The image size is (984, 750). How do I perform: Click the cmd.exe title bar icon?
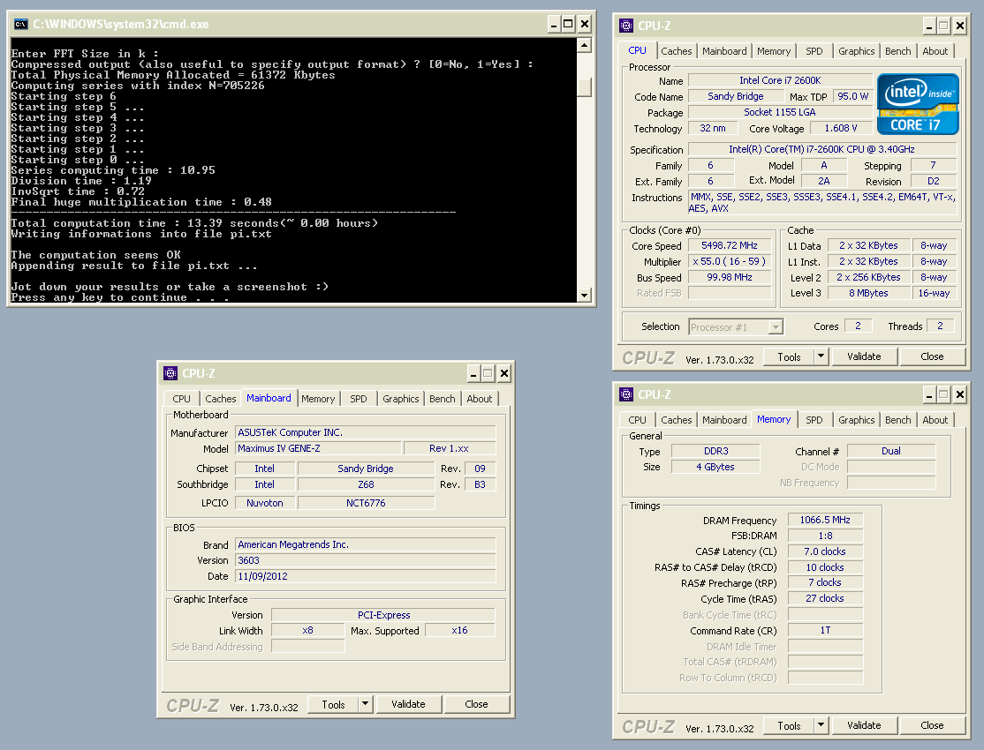19,24
